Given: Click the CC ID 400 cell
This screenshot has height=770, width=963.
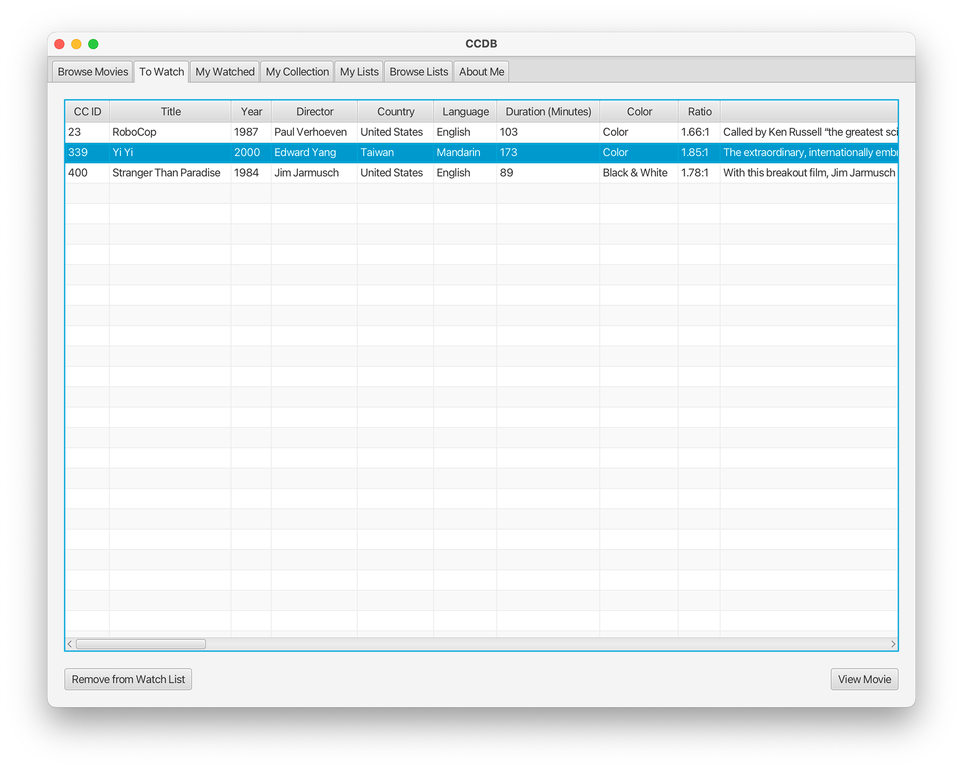Looking at the screenshot, I should 87,173.
